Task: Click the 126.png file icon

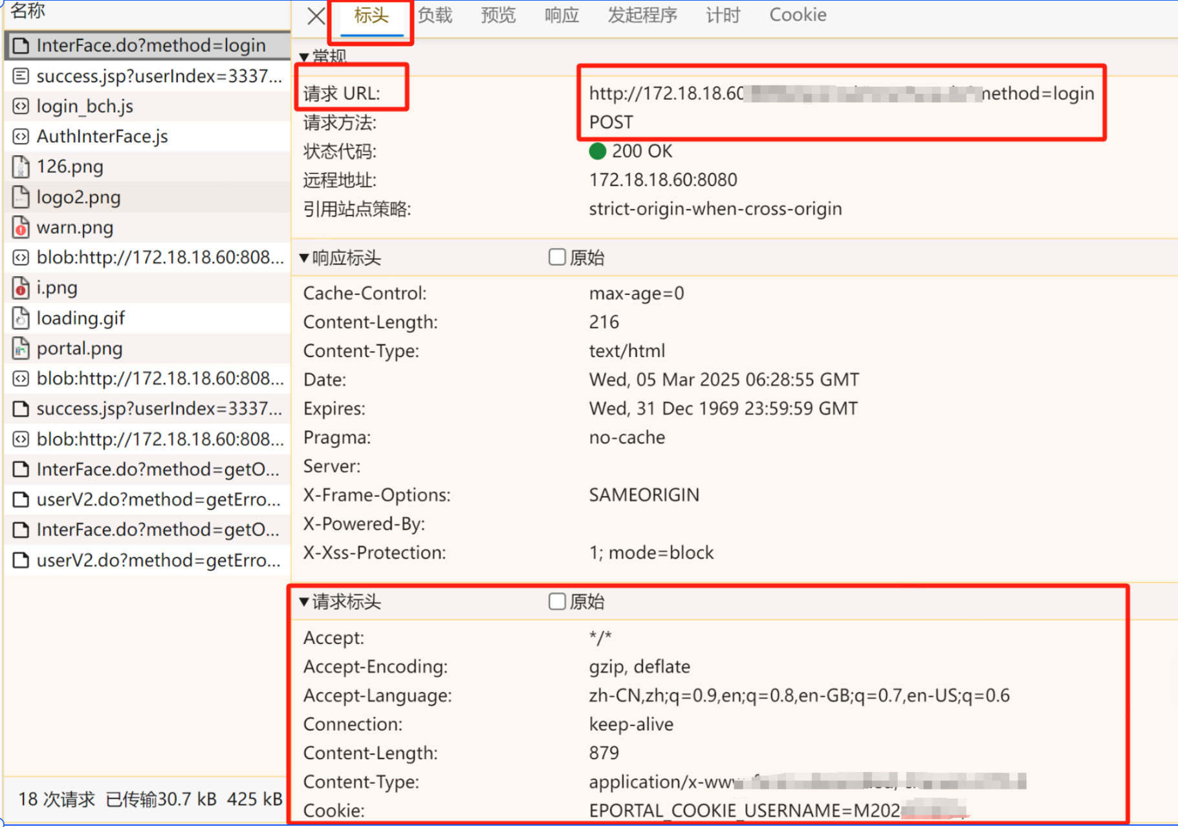Action: pyautogui.click(x=21, y=167)
